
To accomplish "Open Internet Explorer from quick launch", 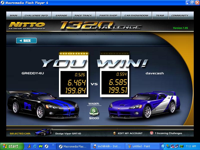I will click(x=35, y=146).
